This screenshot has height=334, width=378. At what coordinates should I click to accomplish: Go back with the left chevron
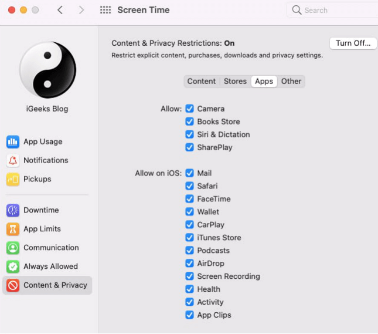click(x=60, y=10)
